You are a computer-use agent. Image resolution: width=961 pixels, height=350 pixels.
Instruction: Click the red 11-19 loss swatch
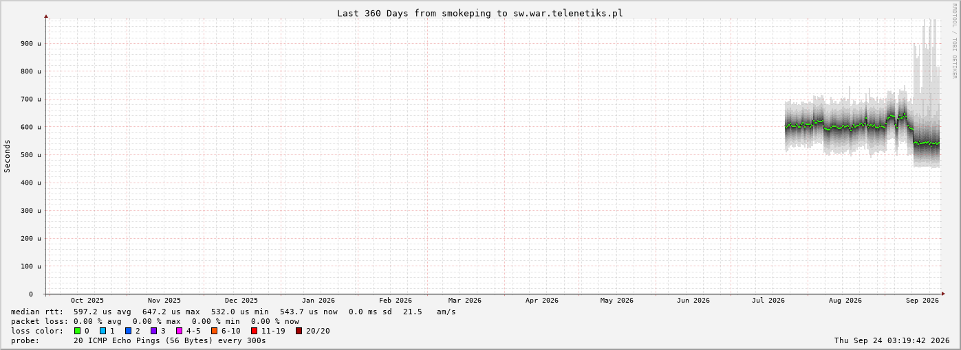coord(255,331)
